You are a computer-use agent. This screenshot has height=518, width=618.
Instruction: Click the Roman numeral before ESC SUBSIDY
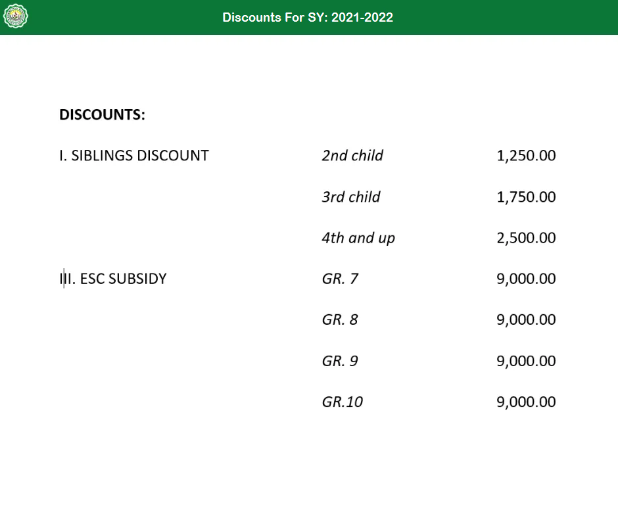pyautogui.click(x=66, y=279)
